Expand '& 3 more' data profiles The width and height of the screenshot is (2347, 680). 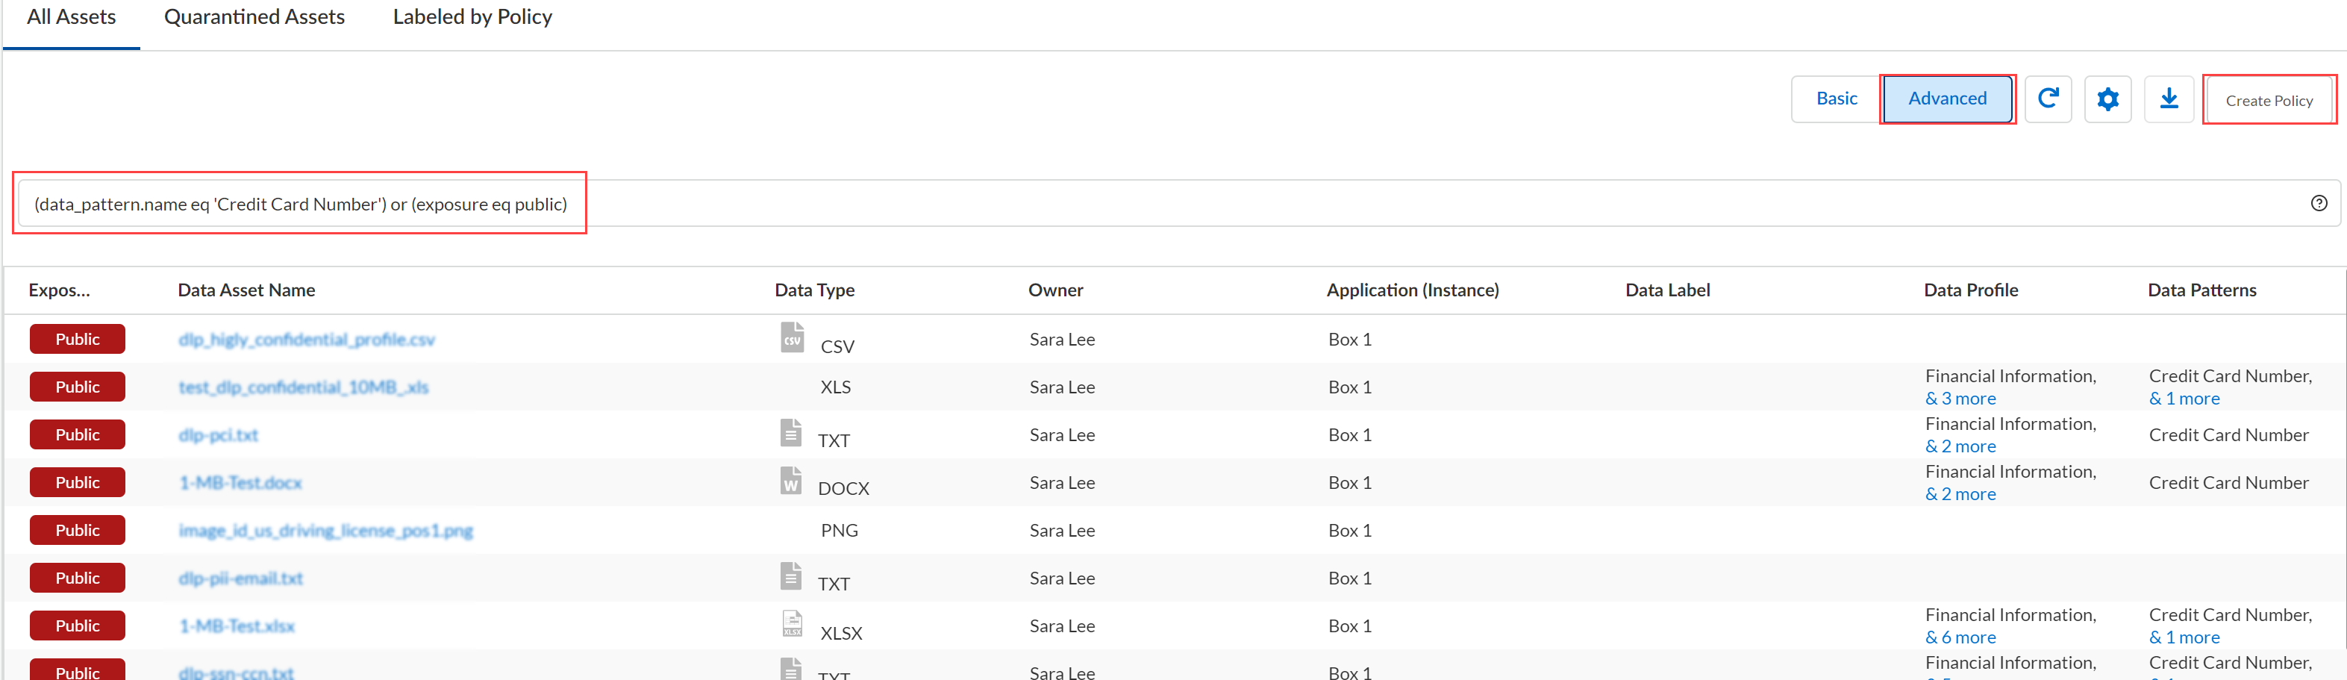1960,399
